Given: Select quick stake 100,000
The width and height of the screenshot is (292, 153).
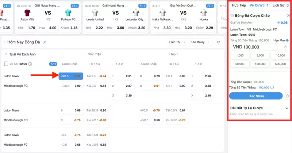Looking at the screenshot, I should coord(260,64).
